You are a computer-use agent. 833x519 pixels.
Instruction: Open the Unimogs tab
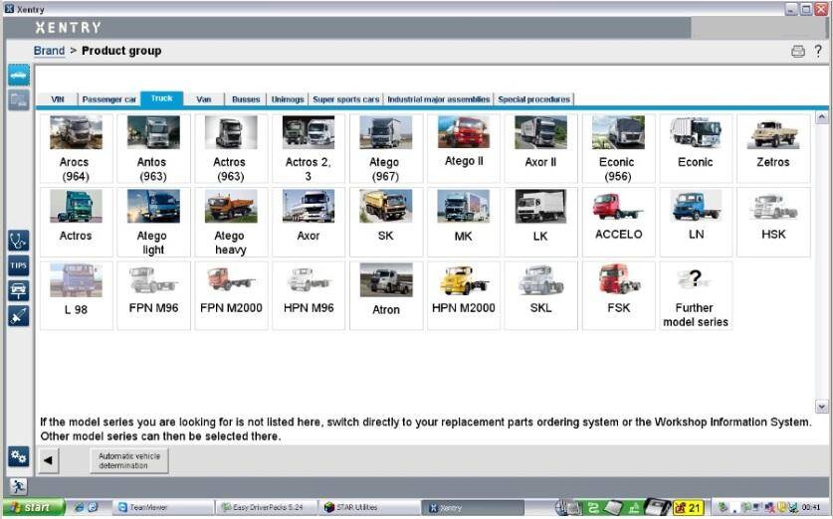point(288,99)
